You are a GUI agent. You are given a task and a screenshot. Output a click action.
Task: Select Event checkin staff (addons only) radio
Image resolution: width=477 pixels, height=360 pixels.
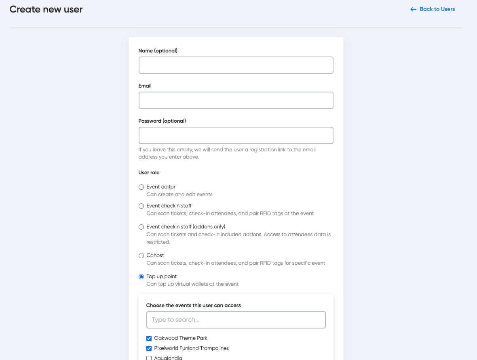141,227
